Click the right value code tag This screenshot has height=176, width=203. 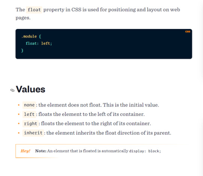[x=30, y=123]
